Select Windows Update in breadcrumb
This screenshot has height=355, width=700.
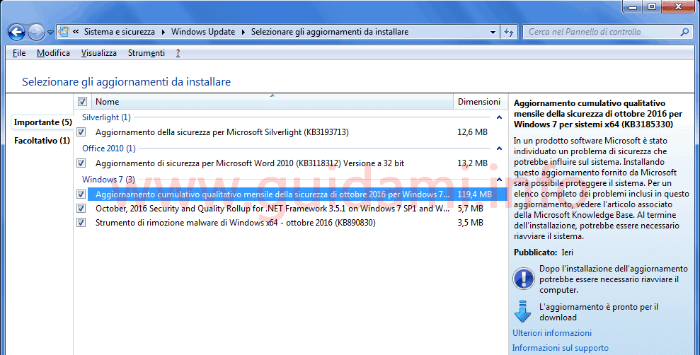coord(203,32)
